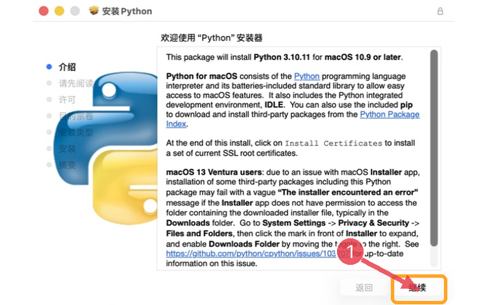Image resolution: width=488 pixels, height=305 pixels.
Task: Click the text 'Python 3.10.11' in the first line
Action: pos(282,57)
